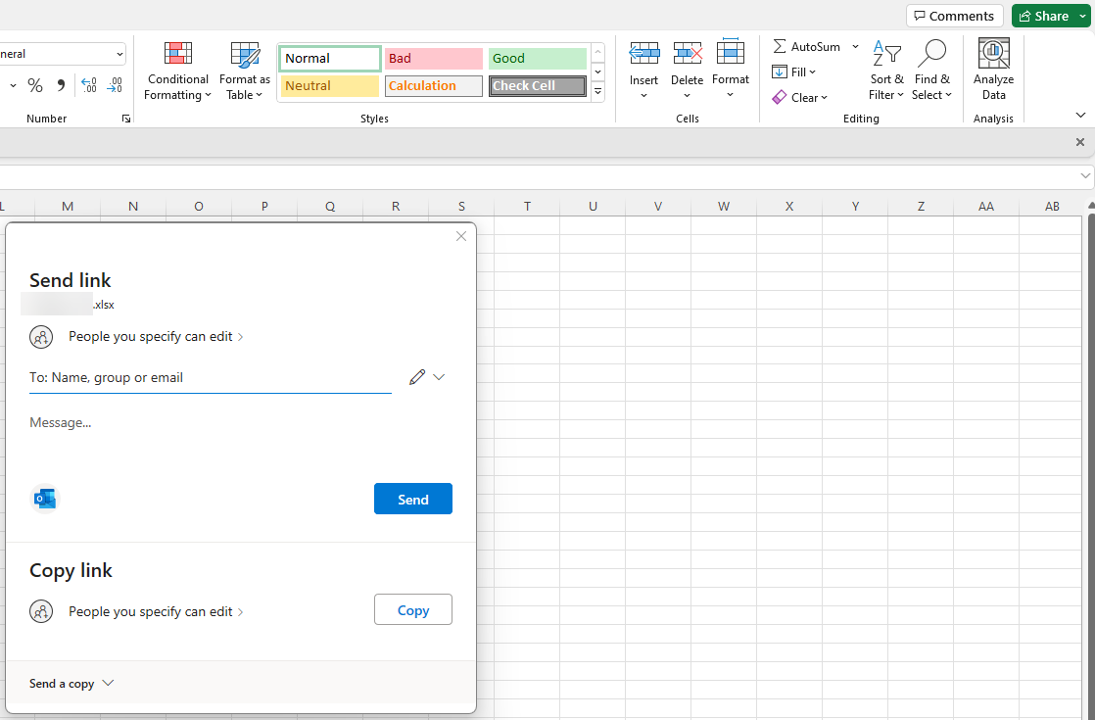Viewport: 1095px width, 720px height.
Task: Click the Outlook icon in Send link dialog
Action: click(44, 499)
